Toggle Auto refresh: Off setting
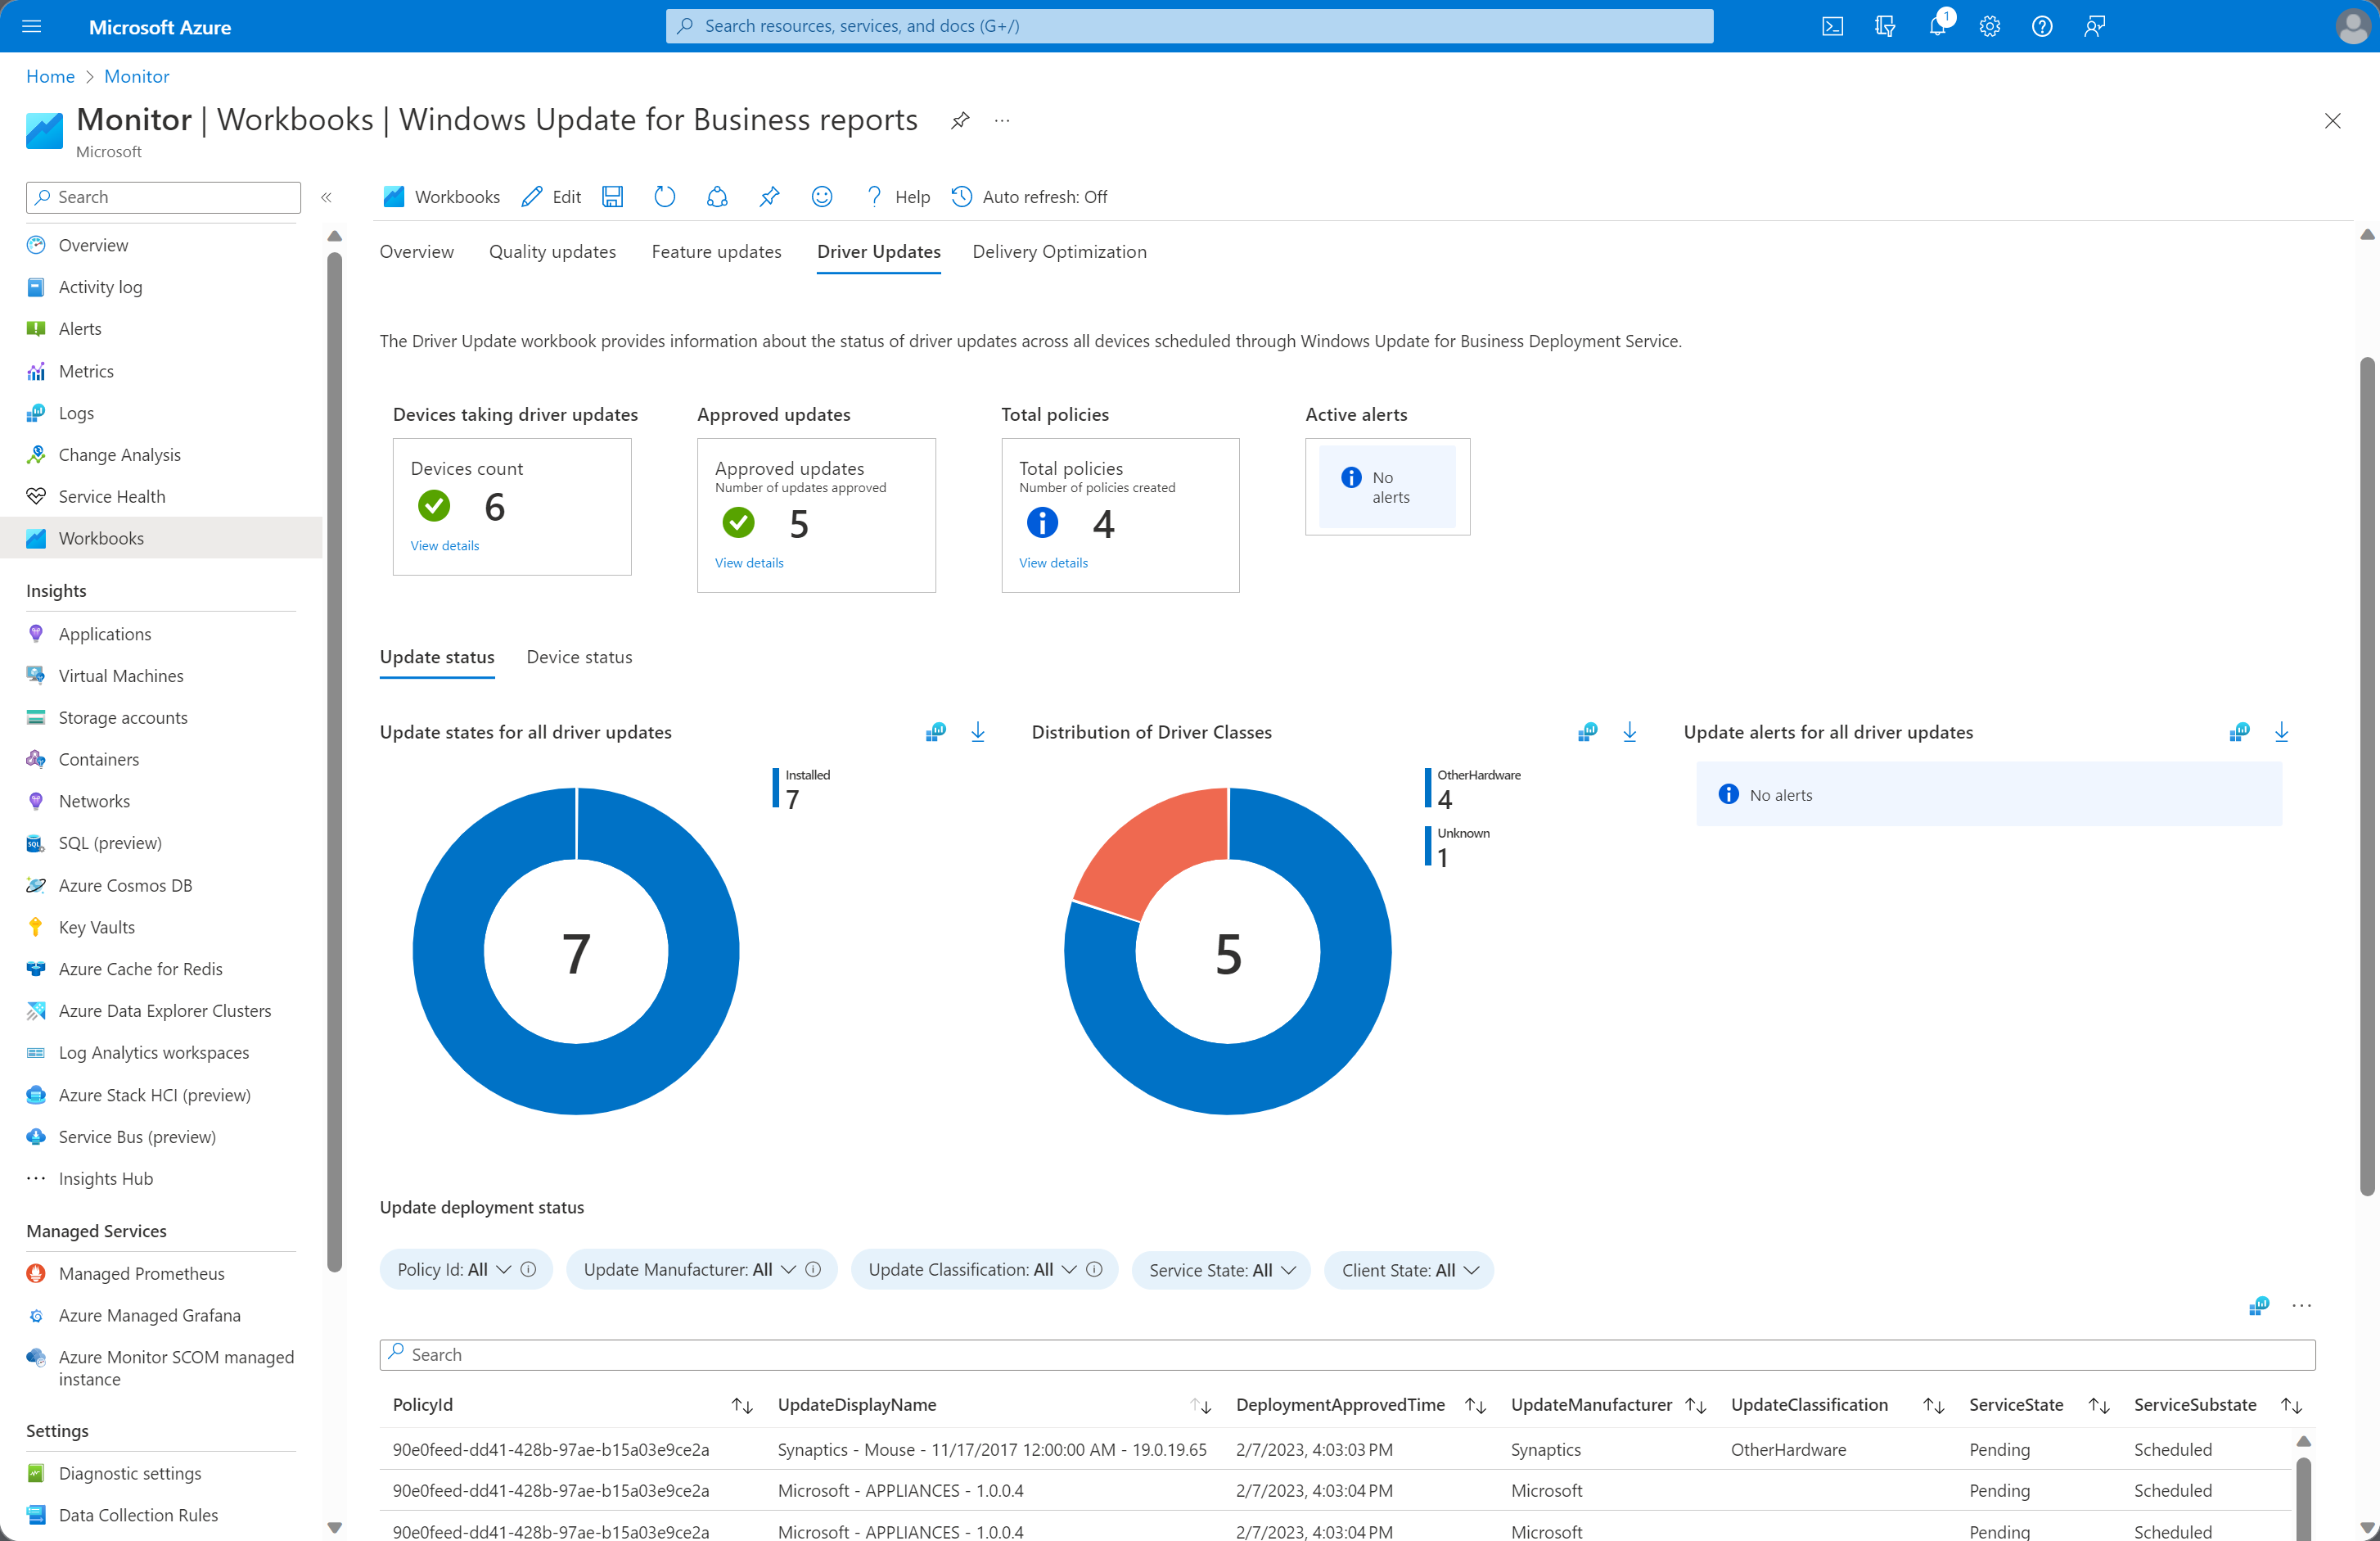 (x=1030, y=197)
